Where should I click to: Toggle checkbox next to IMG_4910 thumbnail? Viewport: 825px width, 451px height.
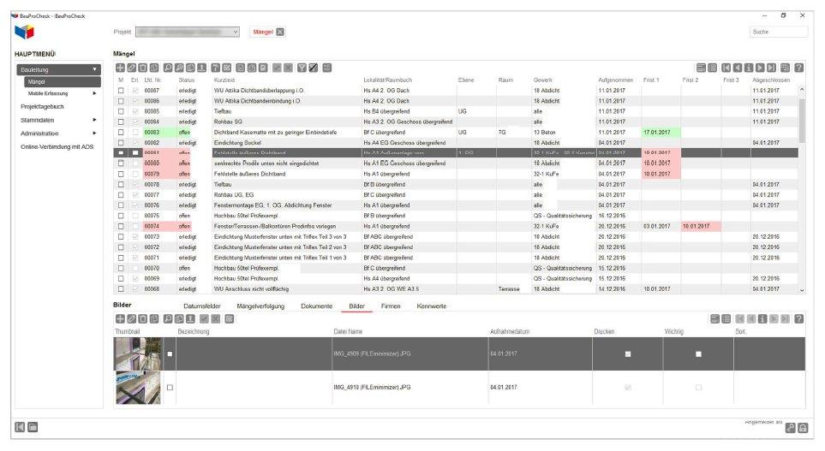pyautogui.click(x=170, y=388)
